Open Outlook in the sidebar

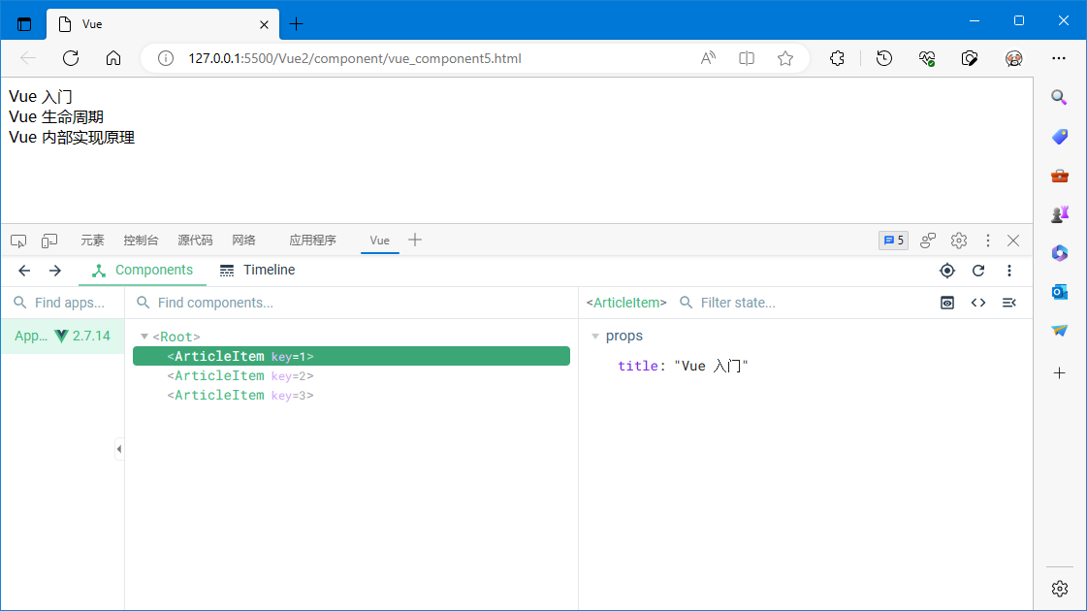coord(1059,292)
